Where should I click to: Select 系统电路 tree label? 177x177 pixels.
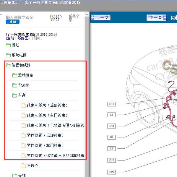(19, 55)
